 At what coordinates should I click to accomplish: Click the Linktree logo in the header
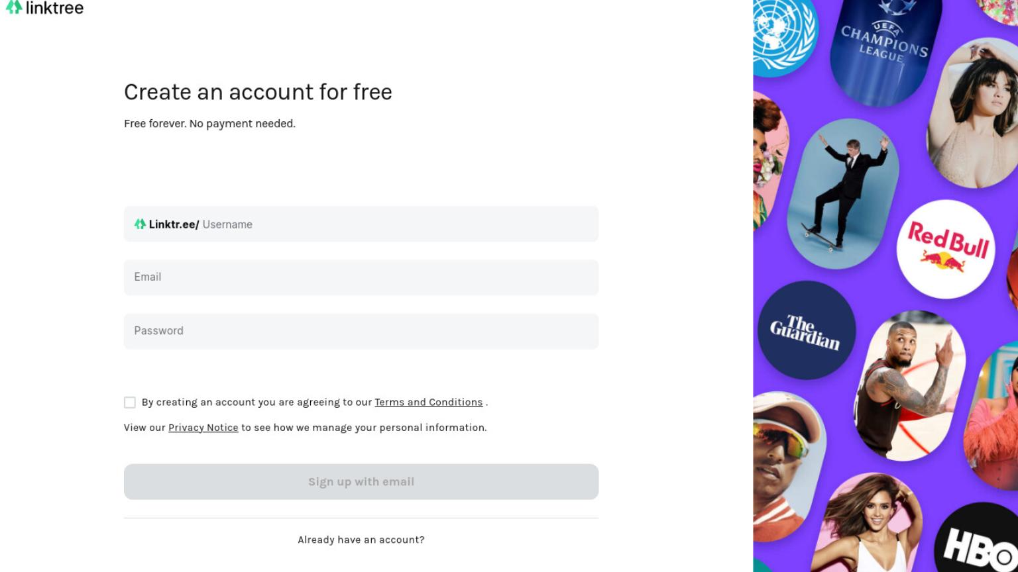(44, 8)
